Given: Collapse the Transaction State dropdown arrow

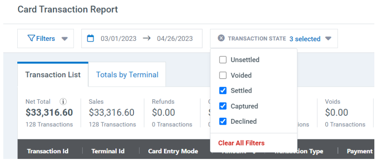Looking at the screenshot, I should click(x=328, y=38).
